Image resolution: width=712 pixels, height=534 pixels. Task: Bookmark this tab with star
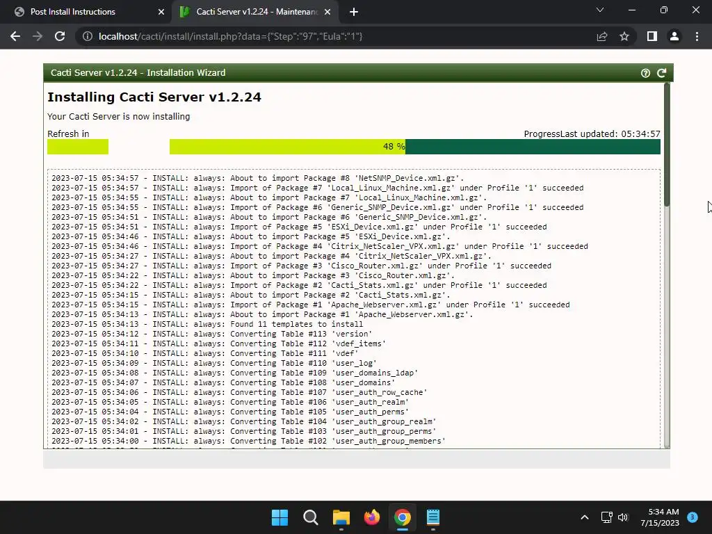[x=624, y=36]
